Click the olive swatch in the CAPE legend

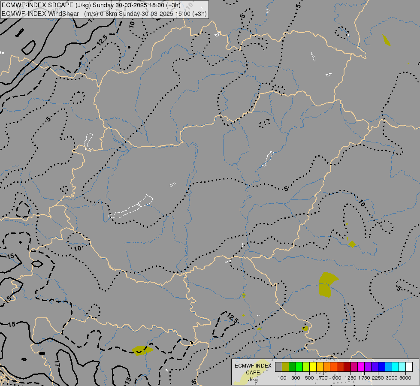point(286,367)
